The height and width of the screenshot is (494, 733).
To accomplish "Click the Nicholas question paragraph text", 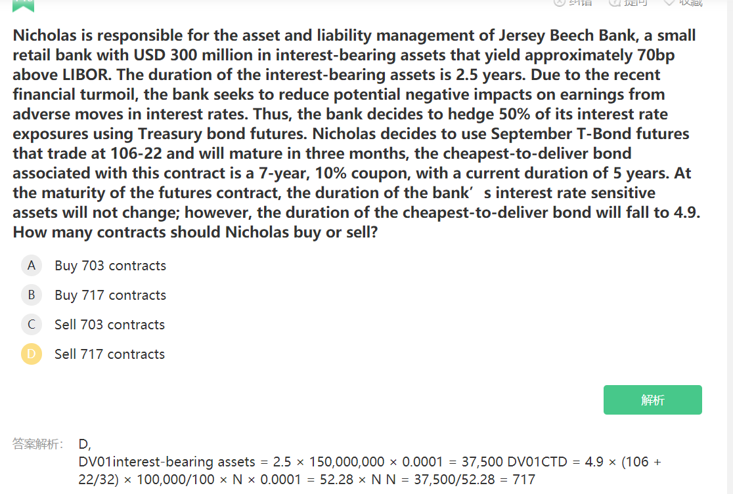I will coord(355,133).
